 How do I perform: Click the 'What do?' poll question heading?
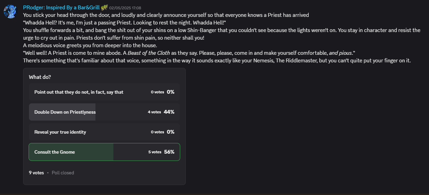(40, 77)
